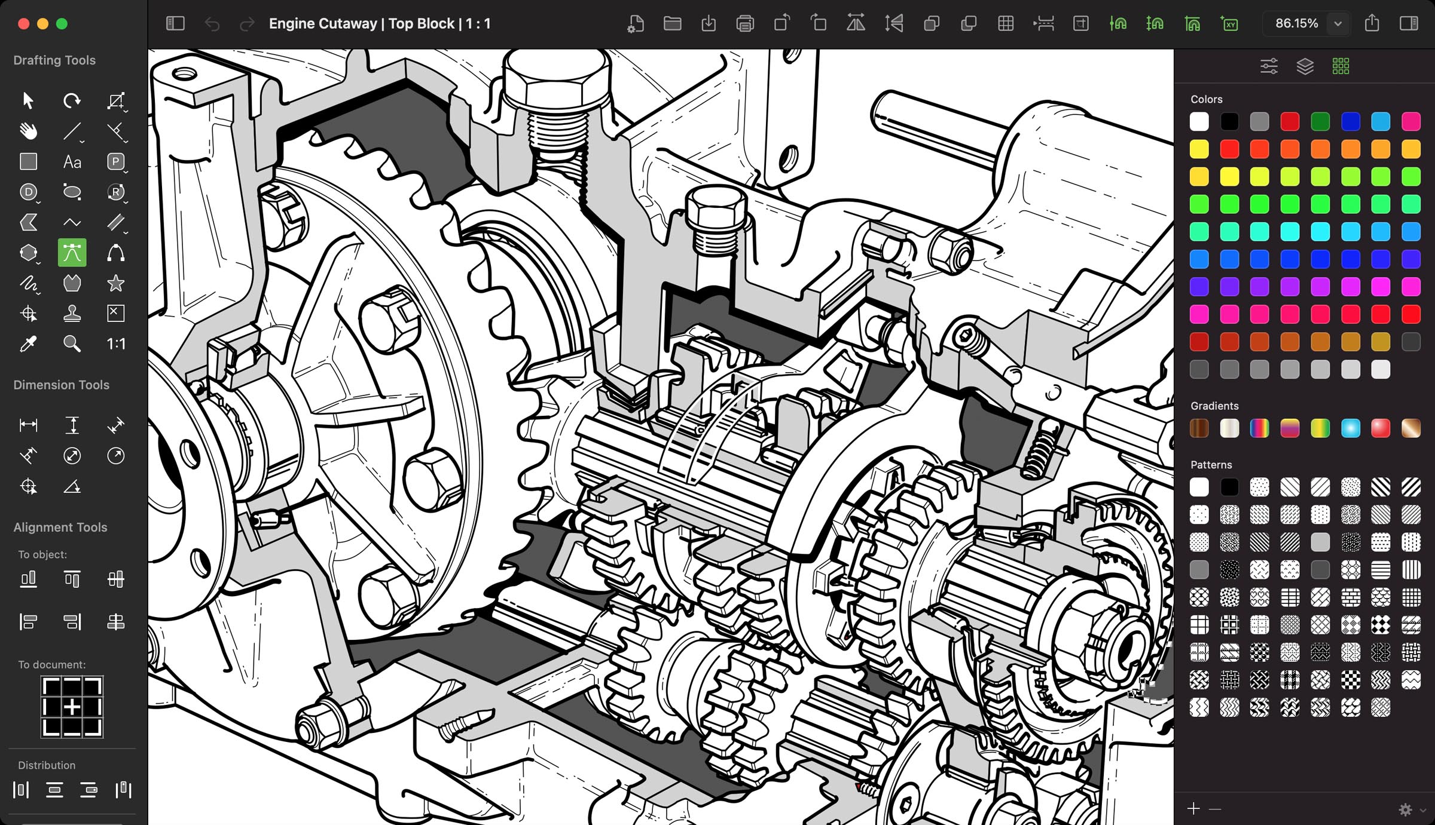Click the share icon in toolbar
Image resolution: width=1435 pixels, height=825 pixels.
tap(1372, 23)
